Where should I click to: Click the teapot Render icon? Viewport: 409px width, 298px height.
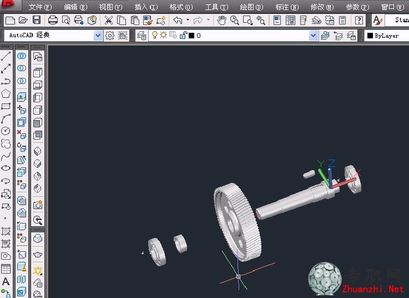click(x=38, y=254)
